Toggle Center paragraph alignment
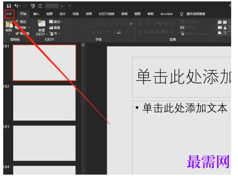The image size is (238, 176). pos(146,31)
